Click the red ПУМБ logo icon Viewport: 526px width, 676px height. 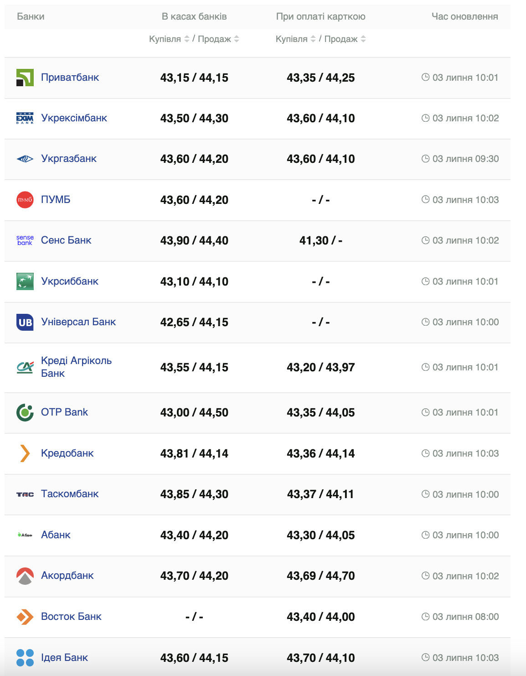coord(25,200)
